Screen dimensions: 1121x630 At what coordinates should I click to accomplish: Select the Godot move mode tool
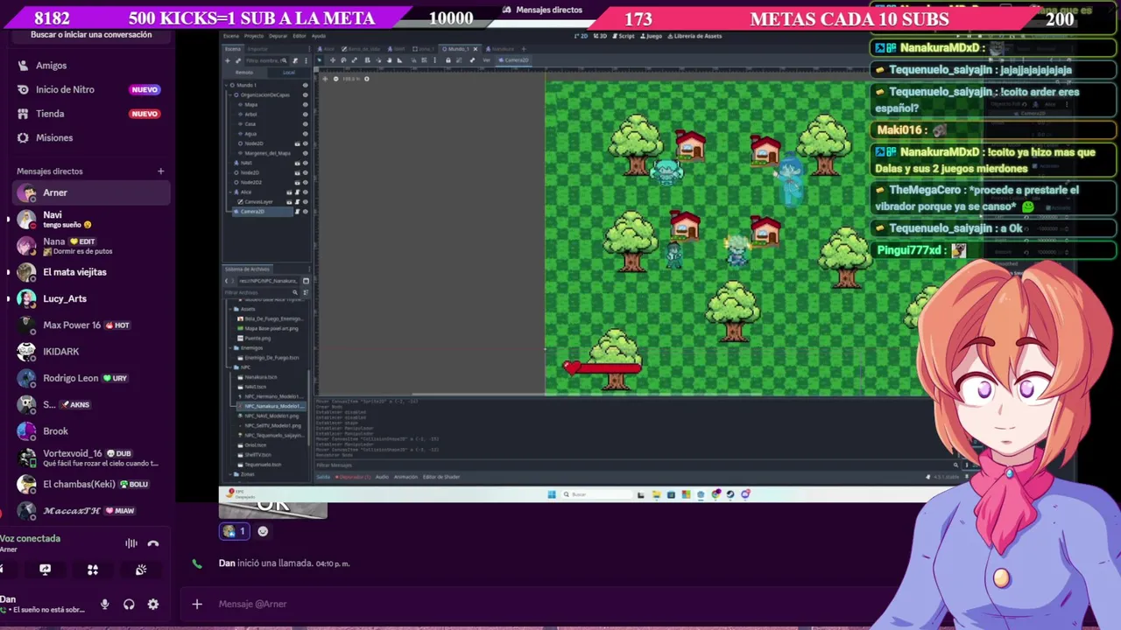pos(333,60)
